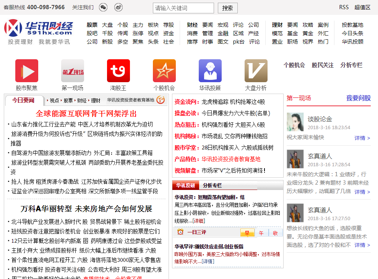
Task: Open 详情 link under 未来牛股的大逻辑 post
Action: tap(362, 192)
